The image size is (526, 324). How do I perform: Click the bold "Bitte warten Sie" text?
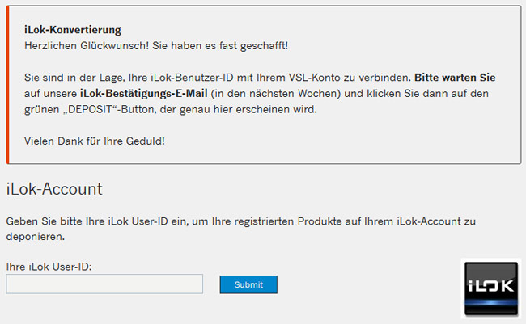[x=455, y=78]
